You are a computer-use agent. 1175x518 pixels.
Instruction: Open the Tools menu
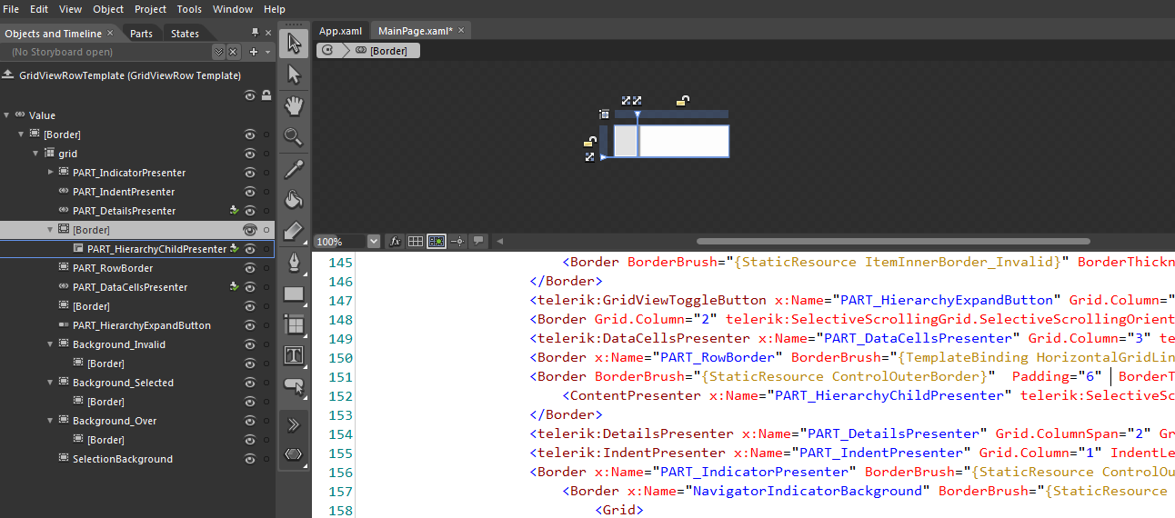[189, 9]
